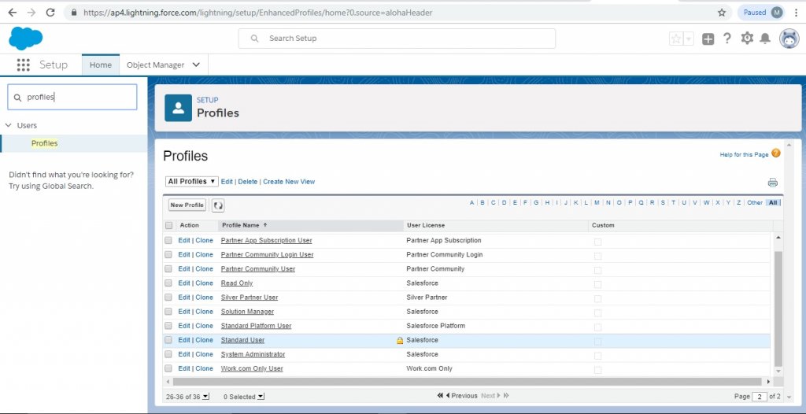This screenshot has height=414, width=806.
Task: Expand the Object Manager tab dropdown arrow
Action: tap(196, 65)
